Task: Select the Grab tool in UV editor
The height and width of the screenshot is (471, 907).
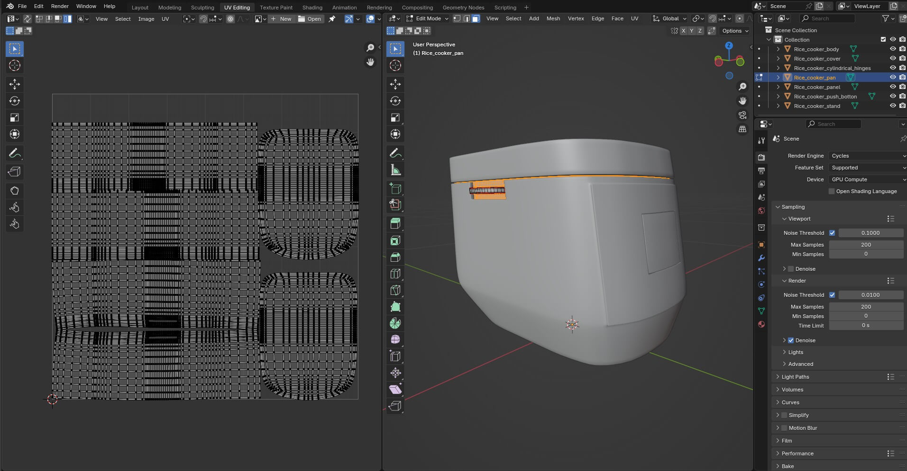Action: (15, 191)
